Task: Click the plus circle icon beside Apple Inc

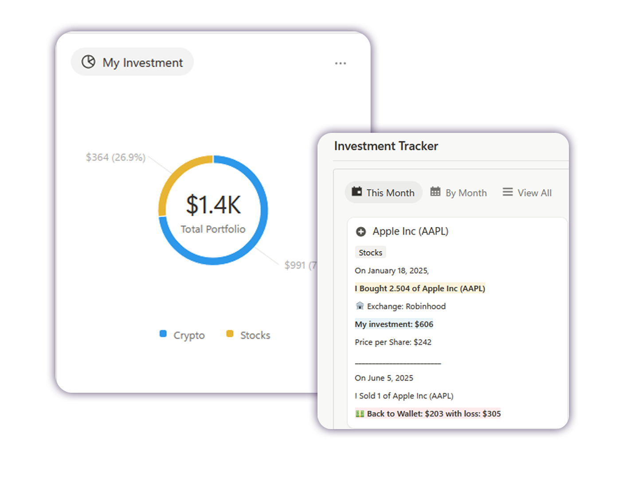Action: coord(361,232)
